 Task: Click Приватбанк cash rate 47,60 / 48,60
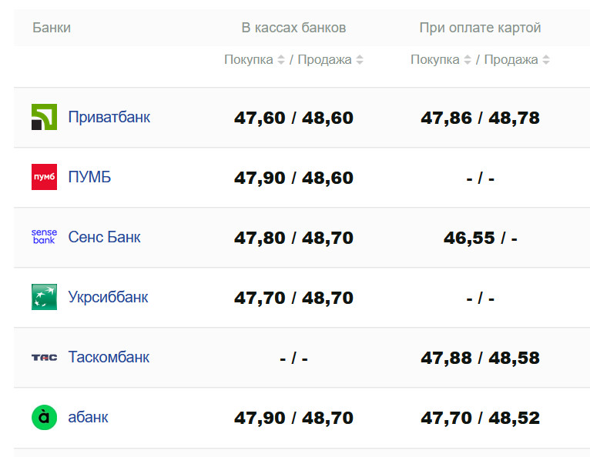[x=293, y=118]
